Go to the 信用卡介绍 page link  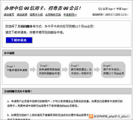(36, 15)
